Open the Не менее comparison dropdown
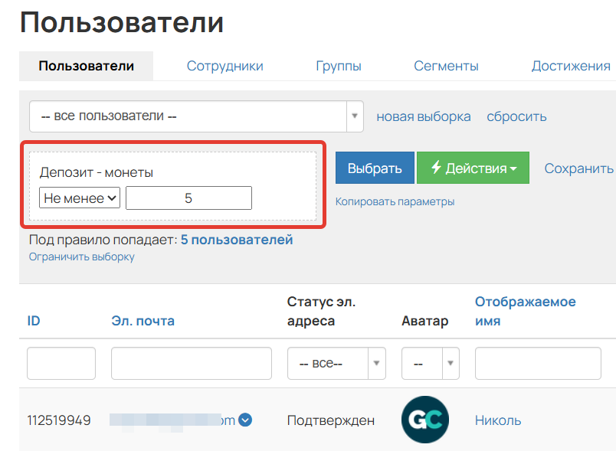 pyautogui.click(x=80, y=198)
